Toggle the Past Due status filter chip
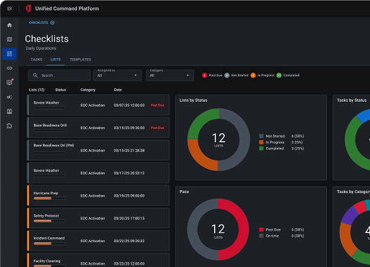Screen dimensions: 370x267 pyautogui.click(x=214, y=75)
